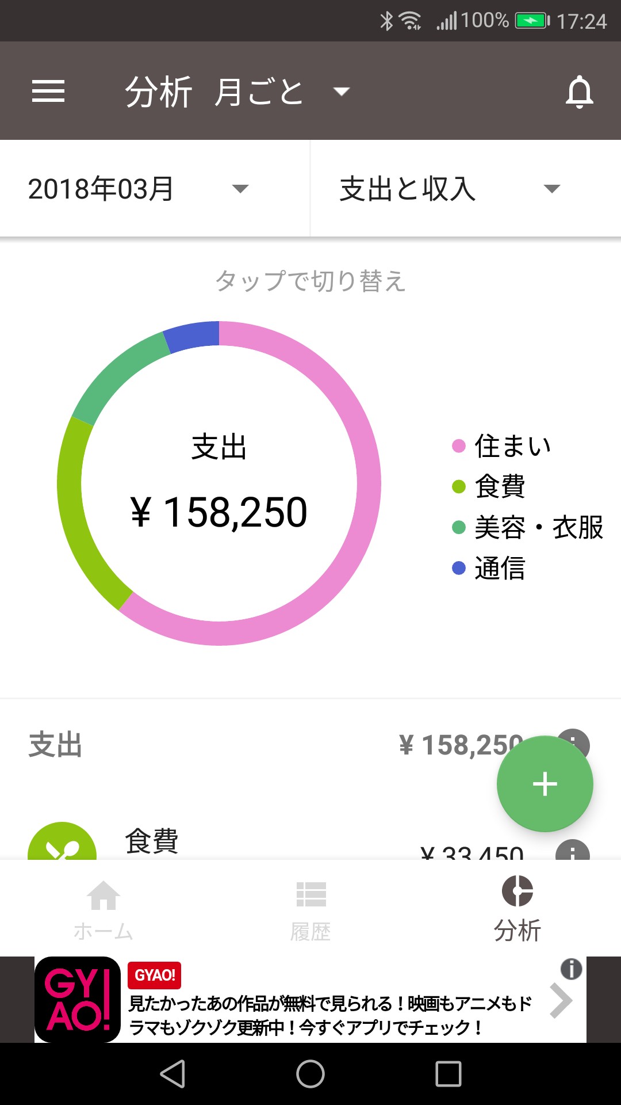Open the GYAO! app ad icon

[x=78, y=1000]
